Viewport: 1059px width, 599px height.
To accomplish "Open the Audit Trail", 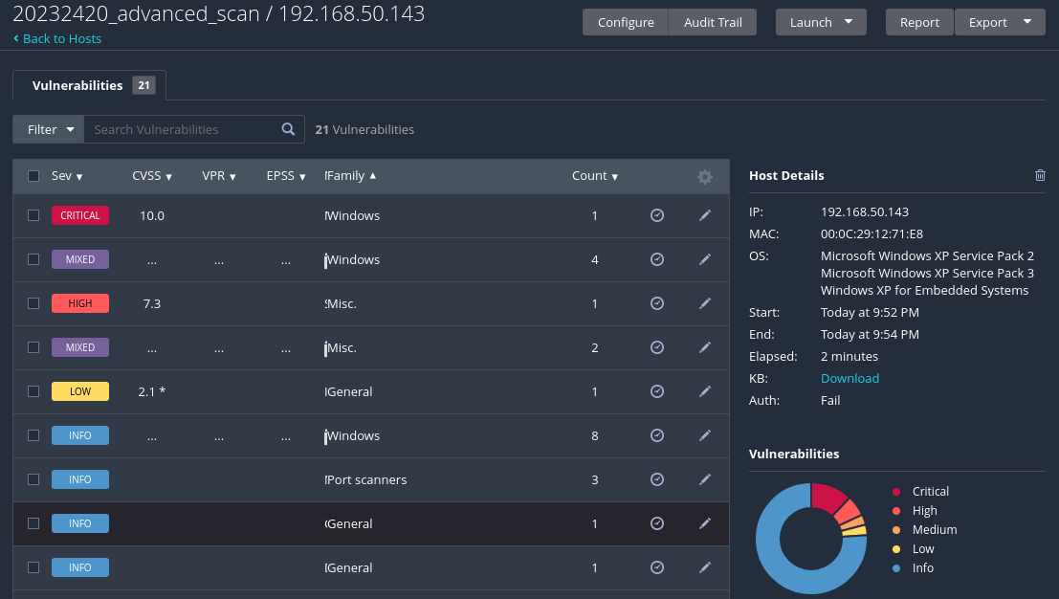I will pos(713,22).
